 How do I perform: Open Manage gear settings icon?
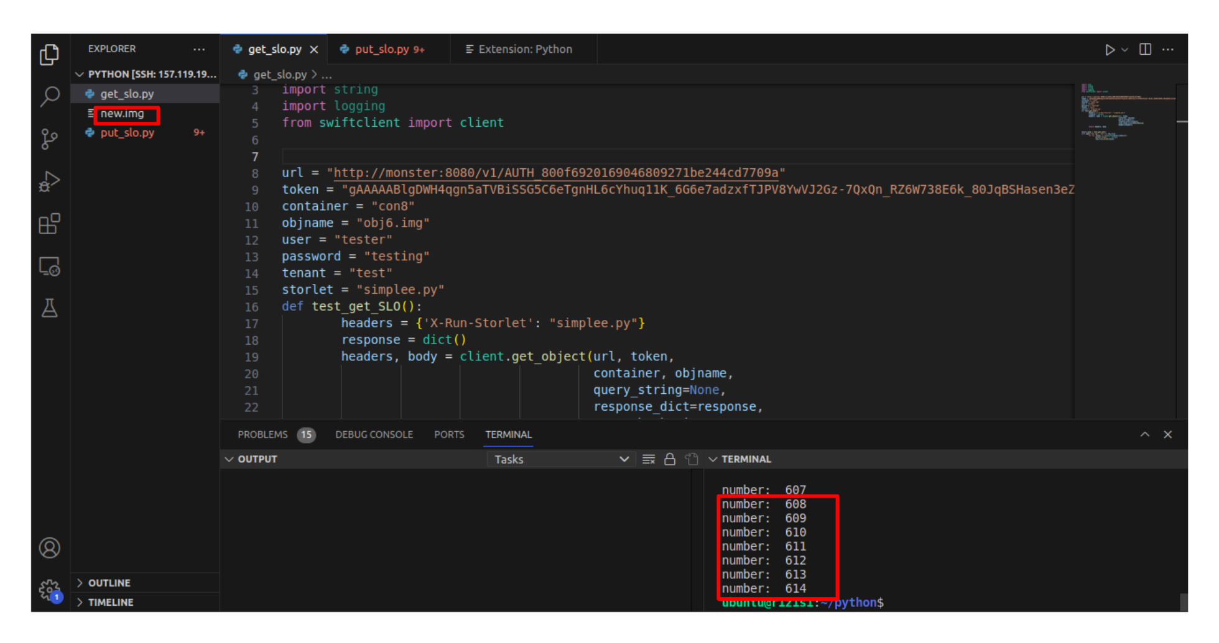coord(49,589)
